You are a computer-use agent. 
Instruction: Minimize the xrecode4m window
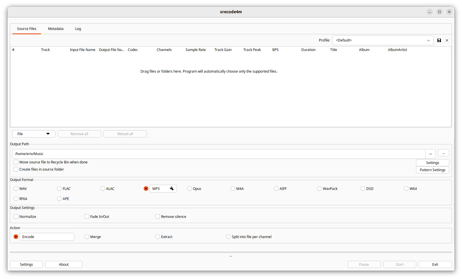430,12
